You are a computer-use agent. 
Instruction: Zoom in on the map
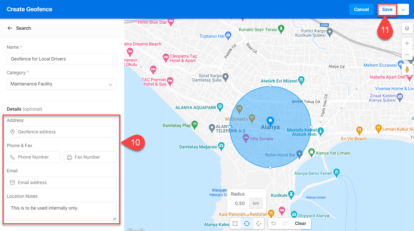click(407, 43)
